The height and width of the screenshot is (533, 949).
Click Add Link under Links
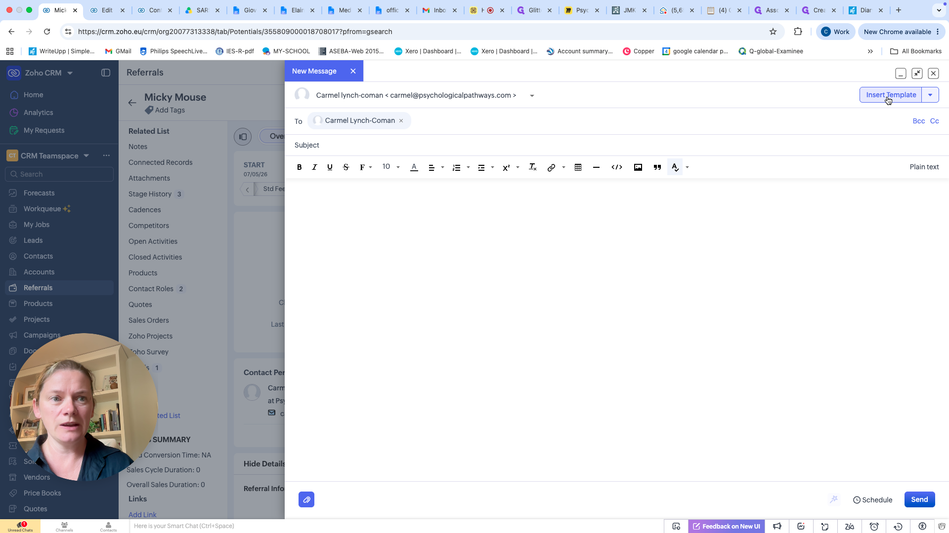pyautogui.click(x=142, y=515)
